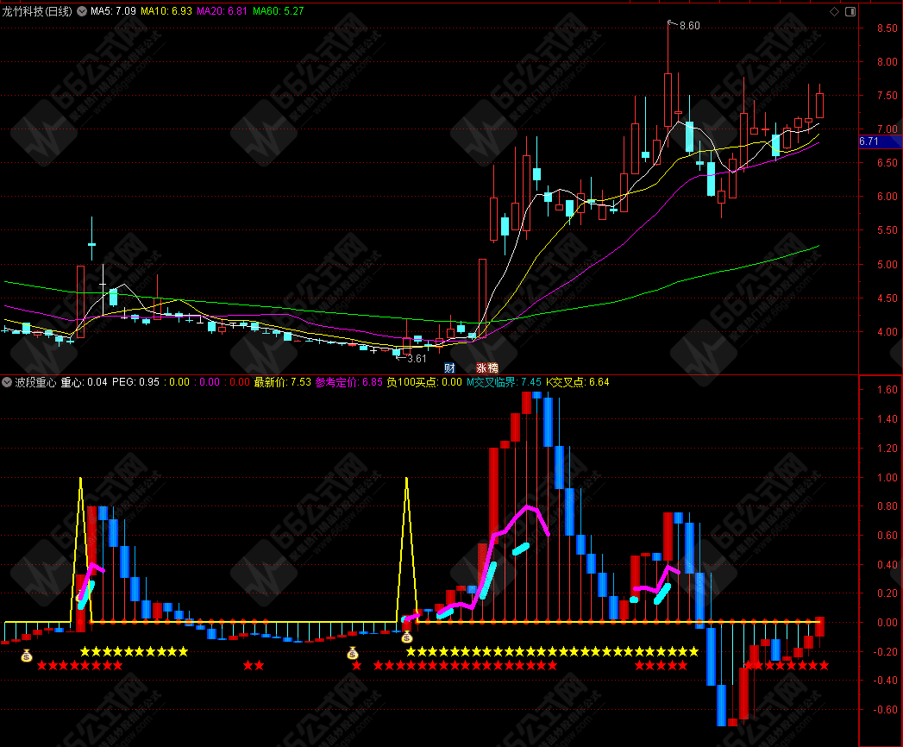Open the dropdown next to 龙竹科技(日线)
This screenshot has width=903, height=747.
(x=82, y=11)
